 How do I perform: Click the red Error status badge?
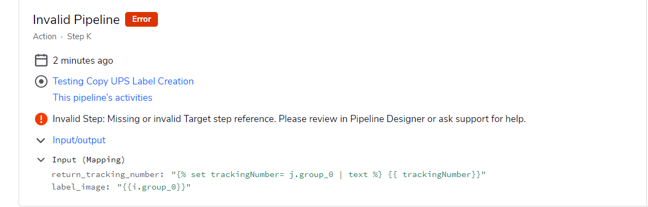coord(142,20)
